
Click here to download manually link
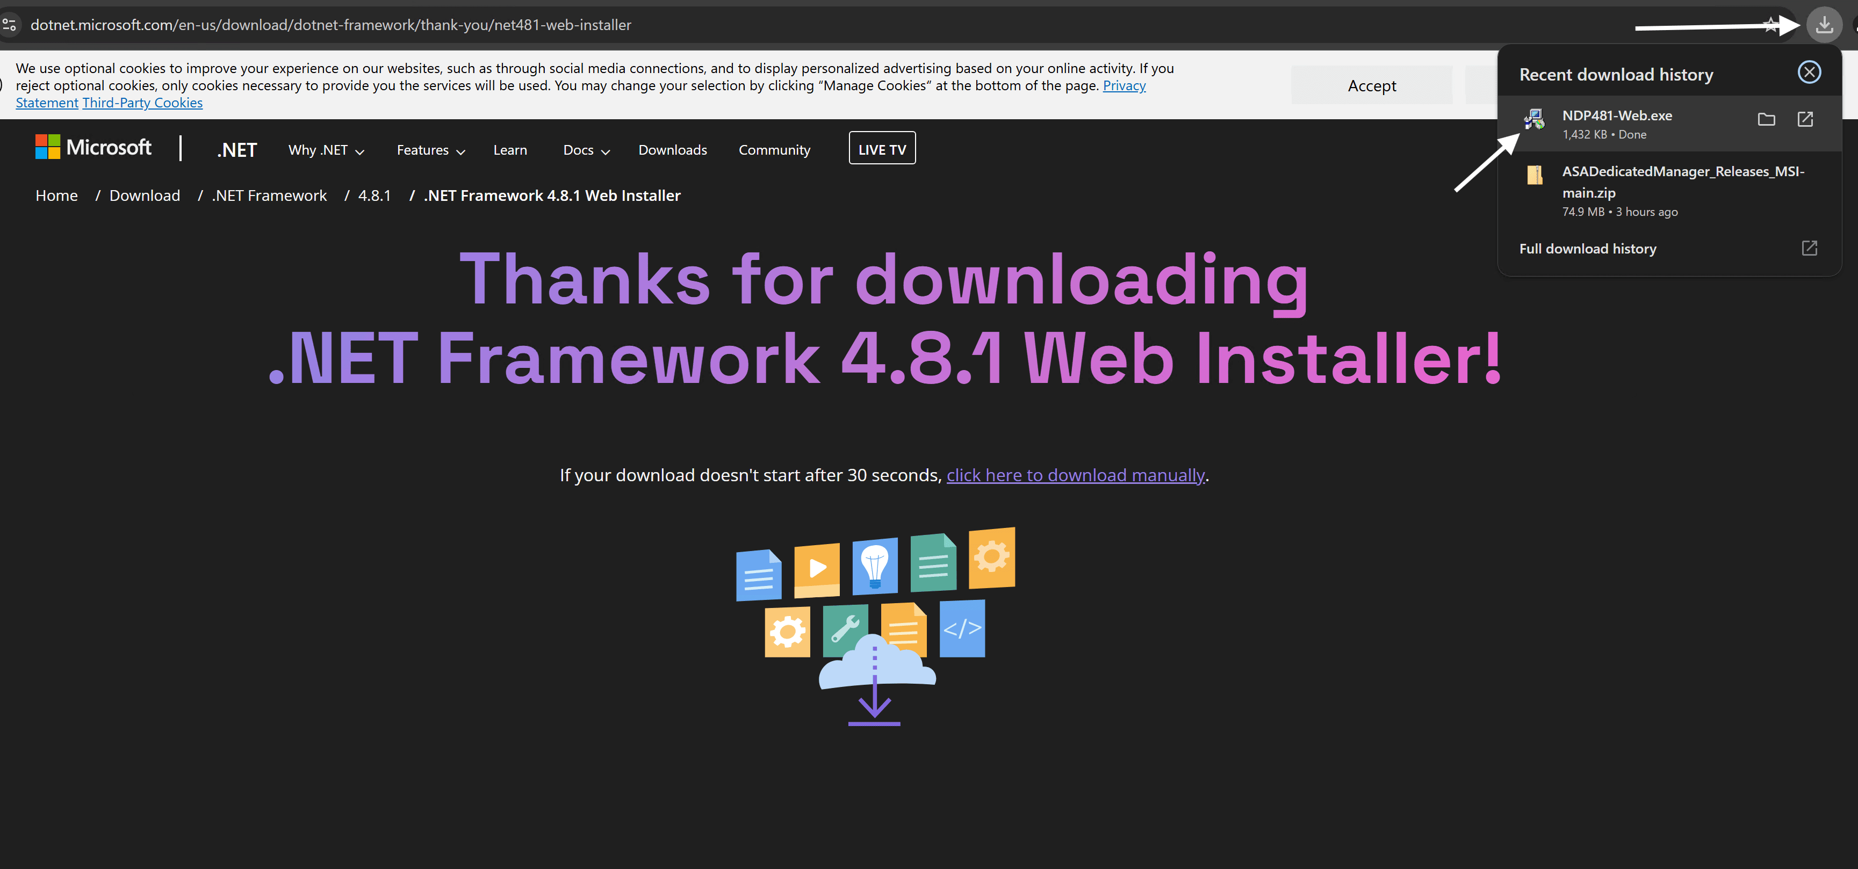(x=1076, y=475)
